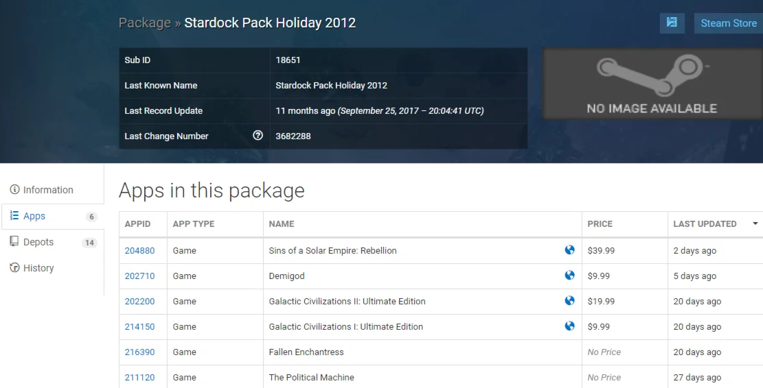Follow the 211120 app link
The image size is (763, 388).
coord(139,377)
